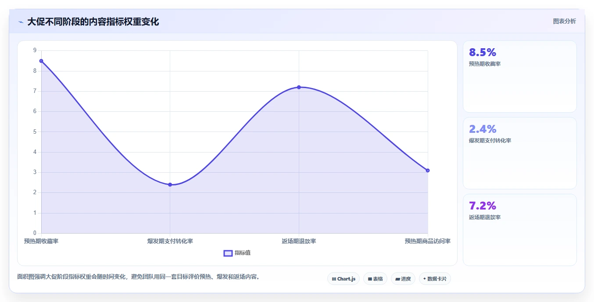594x302 pixels.
Task: Click the 指标值 legend label
Action: click(x=243, y=253)
